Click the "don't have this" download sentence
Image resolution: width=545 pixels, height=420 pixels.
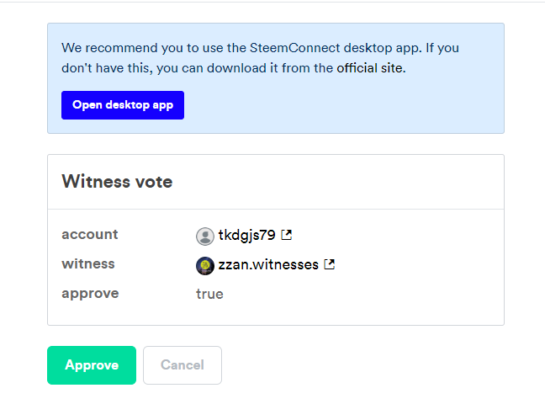234,68
